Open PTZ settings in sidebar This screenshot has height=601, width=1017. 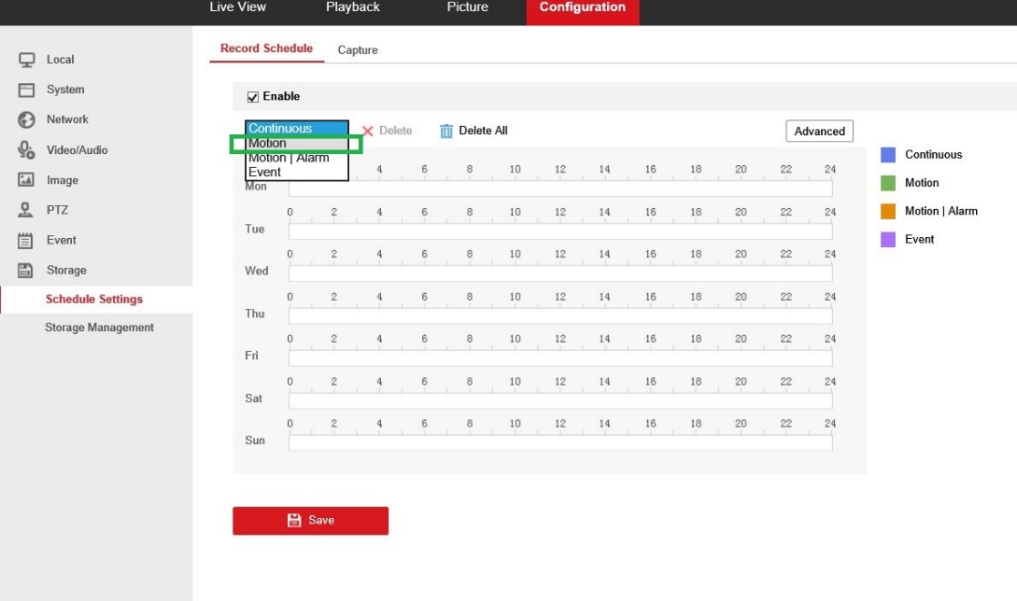pyautogui.click(x=57, y=210)
